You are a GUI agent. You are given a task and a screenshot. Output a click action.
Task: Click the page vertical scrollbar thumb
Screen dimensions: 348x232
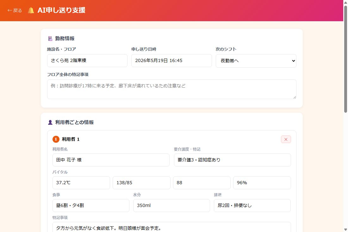[x=345, y=59]
